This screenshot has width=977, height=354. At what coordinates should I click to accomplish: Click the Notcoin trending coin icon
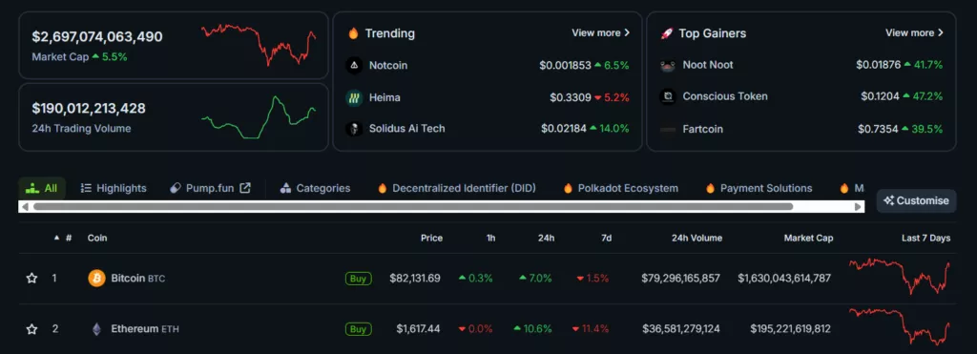point(354,65)
